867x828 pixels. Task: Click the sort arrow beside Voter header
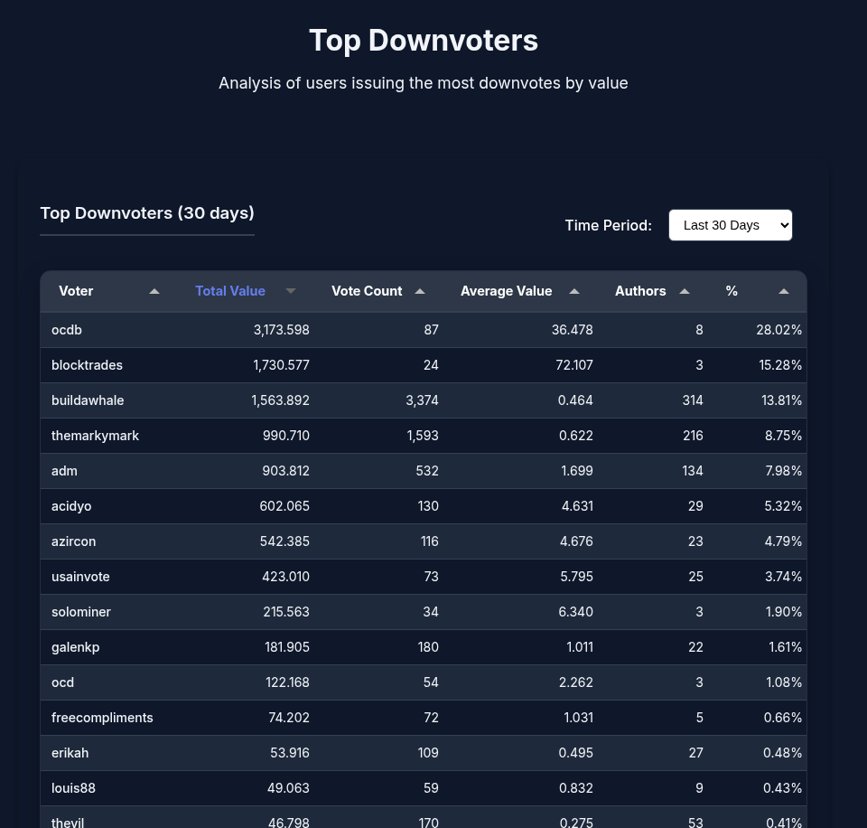(154, 291)
